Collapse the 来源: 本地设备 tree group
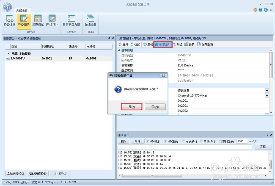 (x=8, y=53)
